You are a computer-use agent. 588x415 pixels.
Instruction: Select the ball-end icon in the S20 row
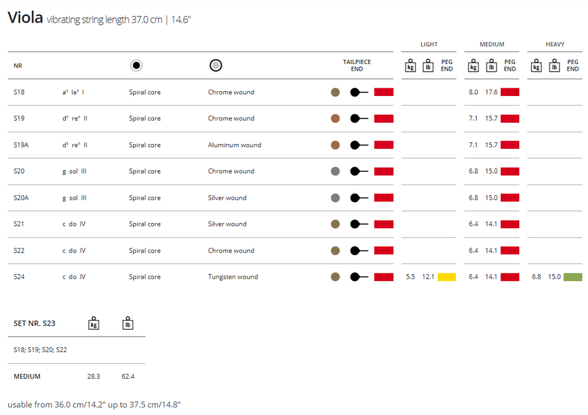(x=359, y=171)
